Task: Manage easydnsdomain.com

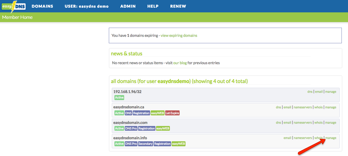Action: 331,122
